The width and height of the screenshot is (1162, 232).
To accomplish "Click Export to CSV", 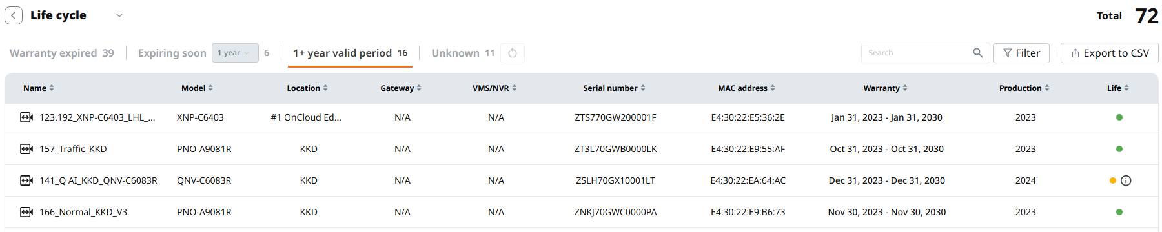I will [1110, 53].
